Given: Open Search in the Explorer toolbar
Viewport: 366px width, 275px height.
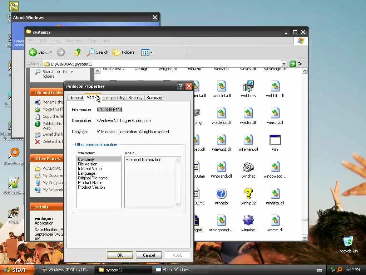Looking at the screenshot, I should point(97,52).
